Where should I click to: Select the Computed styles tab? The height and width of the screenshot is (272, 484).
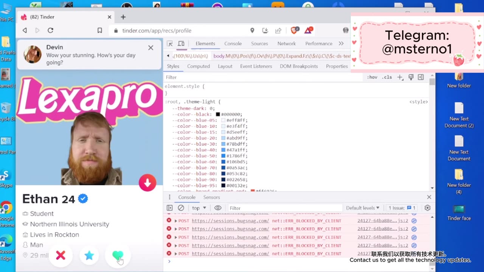click(x=199, y=66)
